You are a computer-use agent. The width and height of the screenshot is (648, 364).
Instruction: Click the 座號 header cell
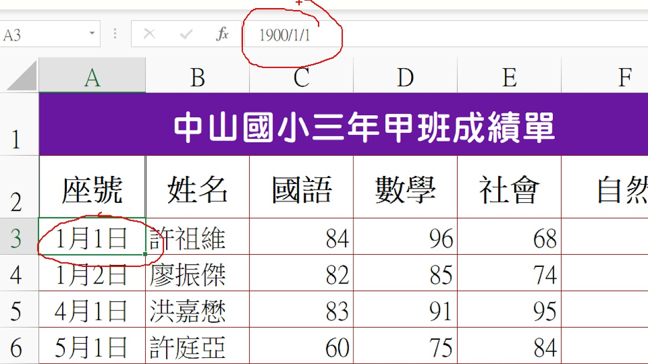(x=92, y=187)
